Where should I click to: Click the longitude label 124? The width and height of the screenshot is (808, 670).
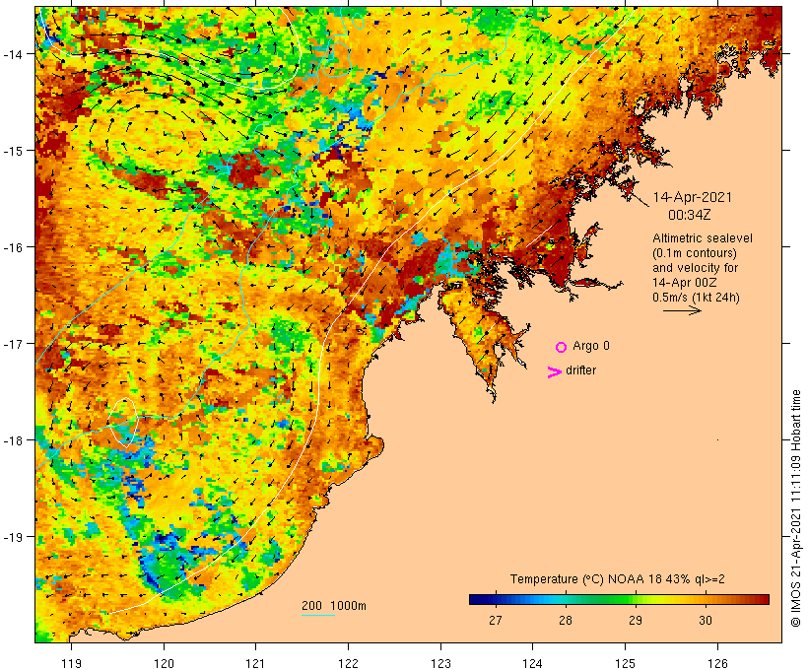click(533, 663)
